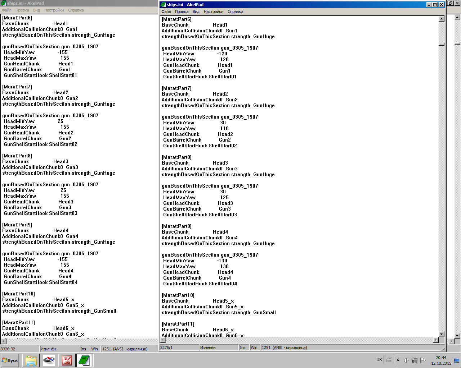This screenshot has width=461, height=368.
Task: Open Настройки menu in background window
Action: [54, 10]
